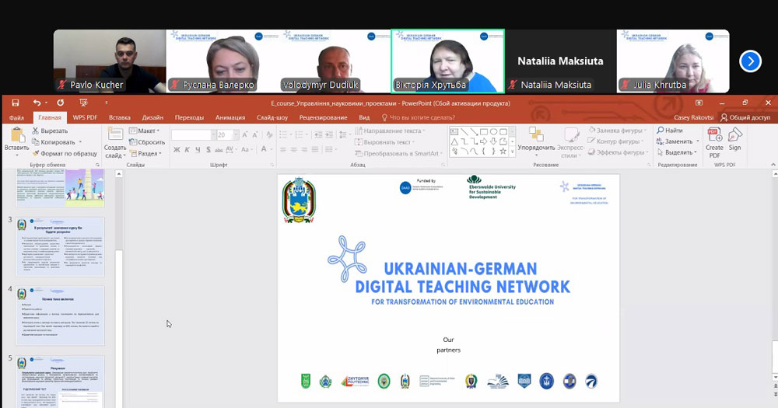Undo the last action
The height and width of the screenshot is (408, 778).
[x=37, y=103]
